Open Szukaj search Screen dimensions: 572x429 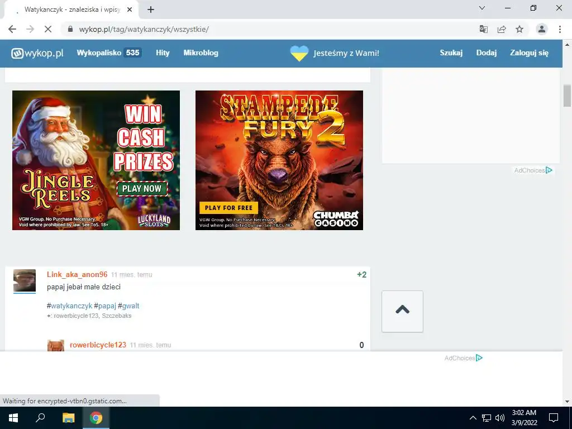(451, 53)
